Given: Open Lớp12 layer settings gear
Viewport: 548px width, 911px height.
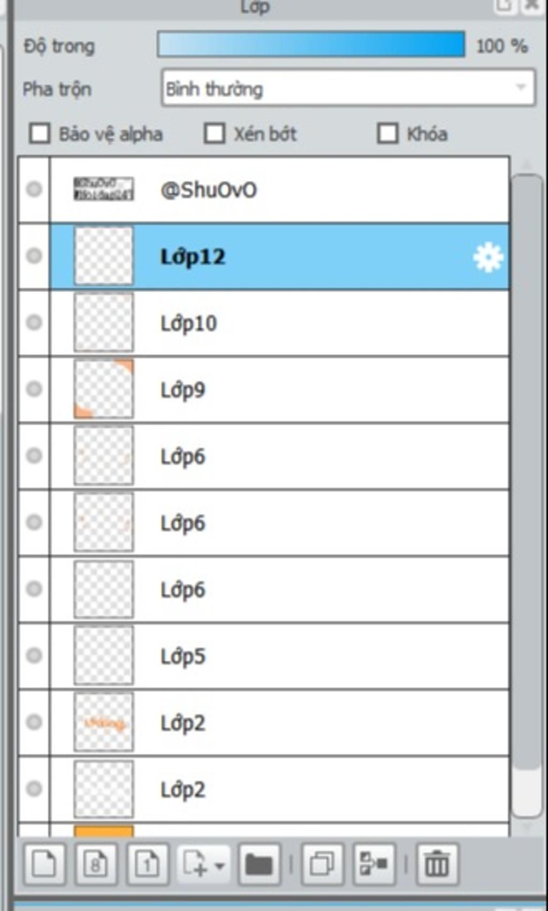Looking at the screenshot, I should coord(488,257).
